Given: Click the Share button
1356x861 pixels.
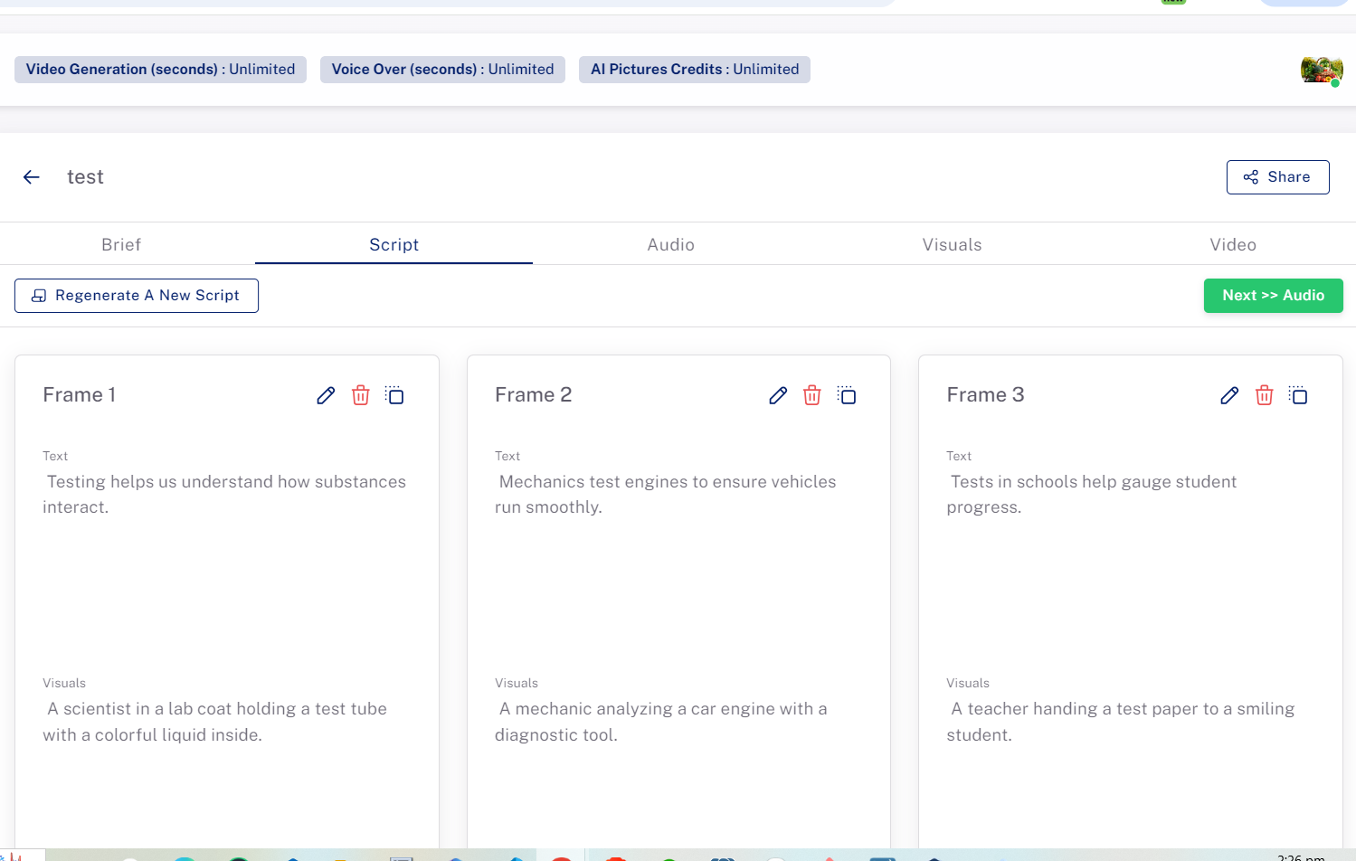Looking at the screenshot, I should 1277,176.
